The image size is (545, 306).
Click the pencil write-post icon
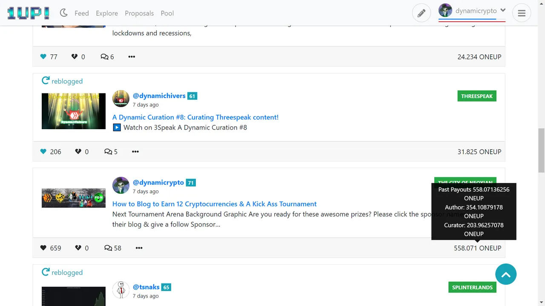[x=421, y=13]
